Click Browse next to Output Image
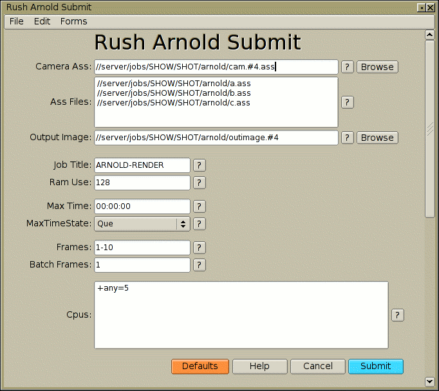439x391 pixels. click(377, 138)
